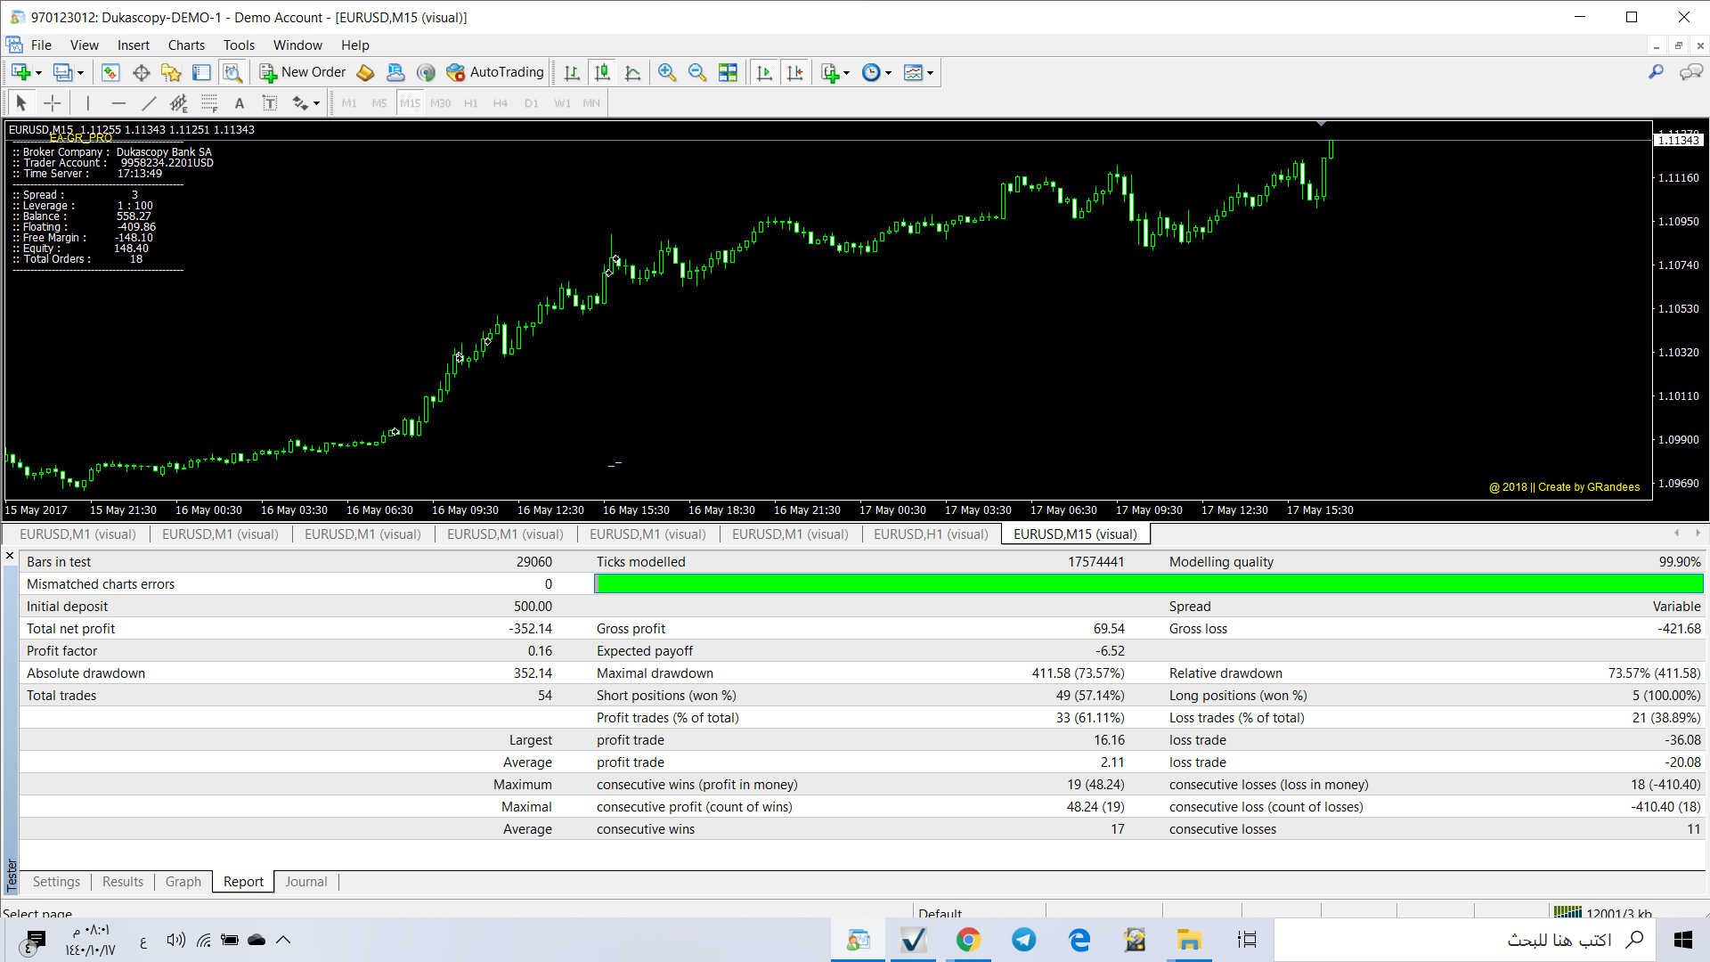Click the New Chart toolbar icon
1710x962 pixels.
pyautogui.click(x=21, y=72)
